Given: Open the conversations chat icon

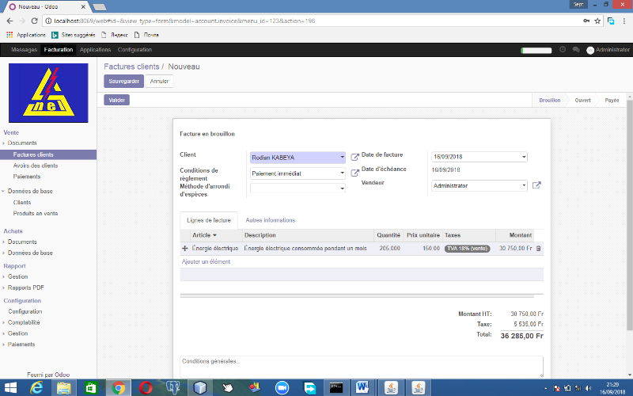Looking at the screenshot, I should point(575,50).
